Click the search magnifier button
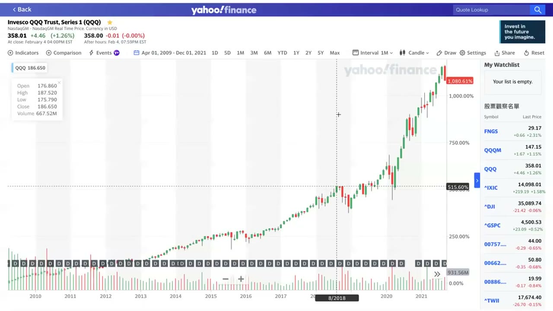Image resolution: width=553 pixels, height=311 pixels. pyautogui.click(x=537, y=10)
